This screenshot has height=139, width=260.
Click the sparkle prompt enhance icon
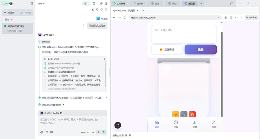tap(93, 132)
